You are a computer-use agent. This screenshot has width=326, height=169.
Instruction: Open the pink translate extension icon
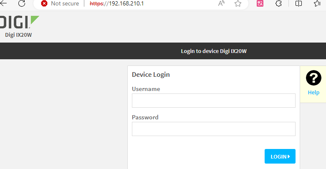click(260, 3)
